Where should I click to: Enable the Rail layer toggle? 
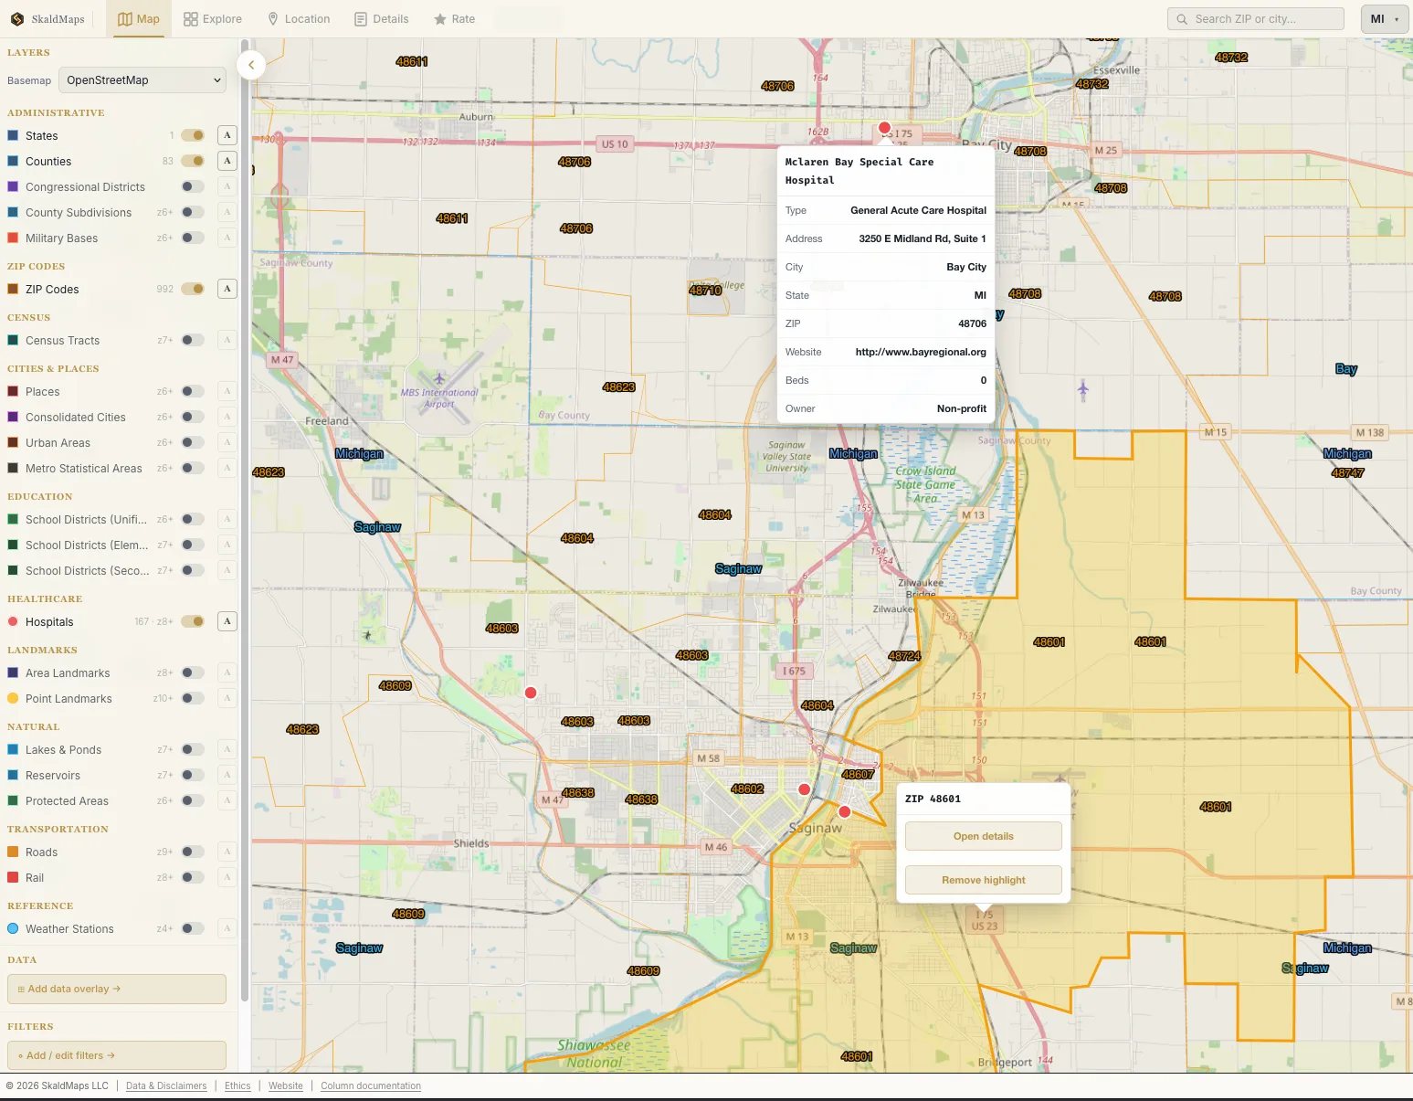tap(193, 877)
